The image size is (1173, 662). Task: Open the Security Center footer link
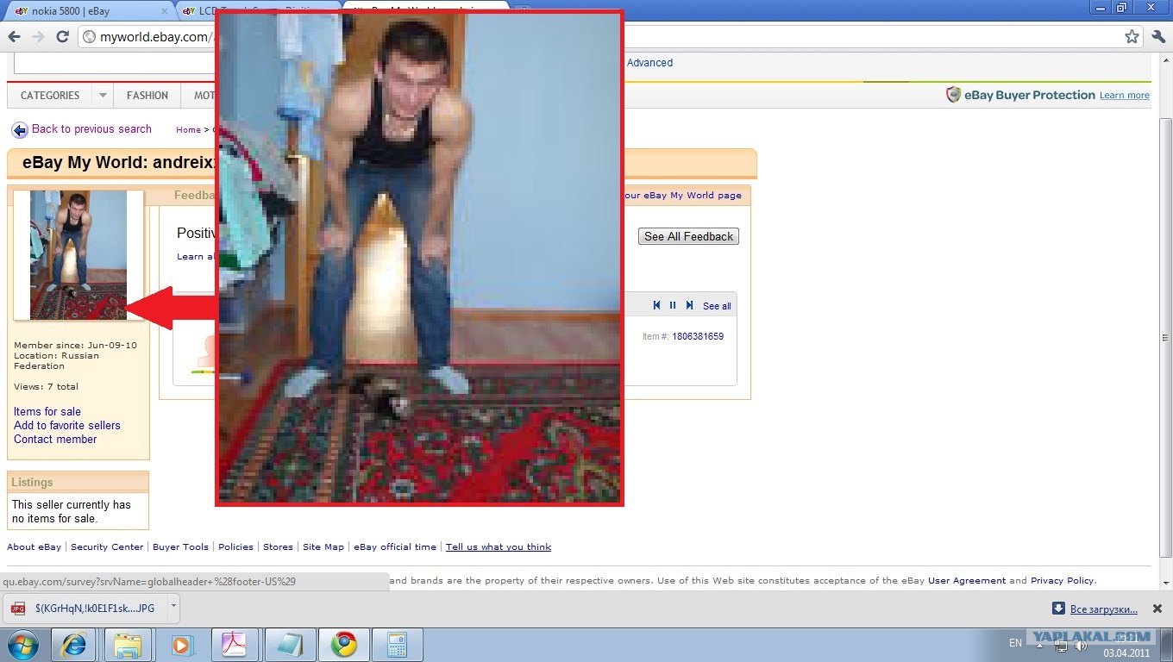click(107, 546)
